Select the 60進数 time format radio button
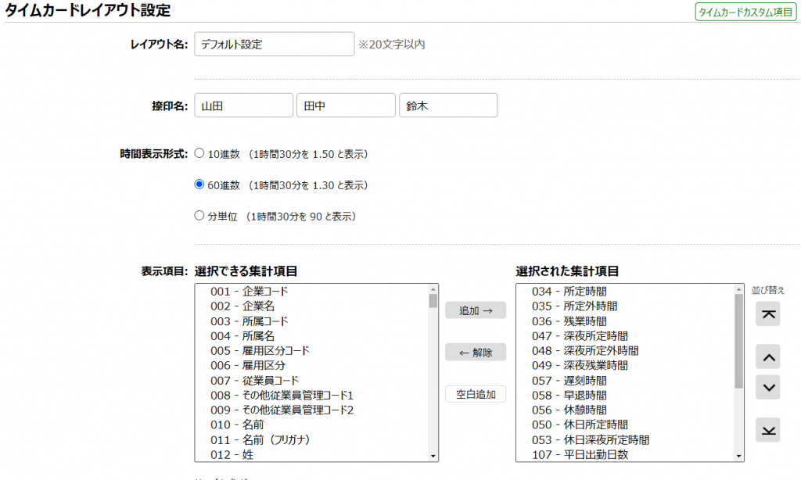The image size is (801, 480). tap(199, 185)
